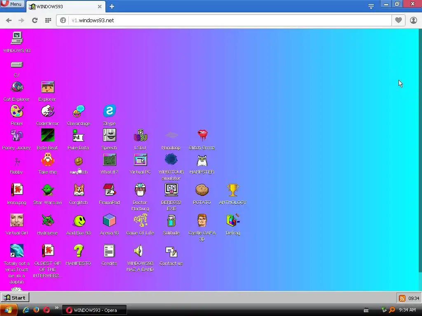Open OLDEST GIF OF THE INTERWEBZ icon

[x=48, y=251]
